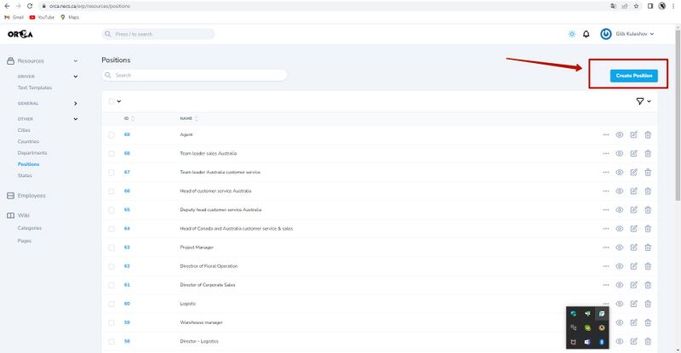Viewport: 681px width, 353px height.
Task: Click the Create Position button
Action: point(633,76)
